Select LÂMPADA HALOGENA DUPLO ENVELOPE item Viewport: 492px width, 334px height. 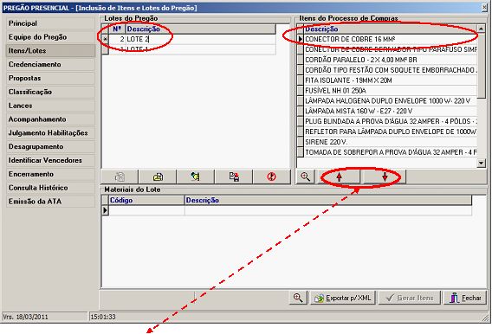391,101
